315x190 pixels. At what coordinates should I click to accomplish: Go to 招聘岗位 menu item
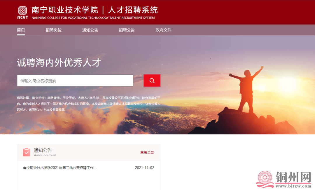click(x=53, y=30)
